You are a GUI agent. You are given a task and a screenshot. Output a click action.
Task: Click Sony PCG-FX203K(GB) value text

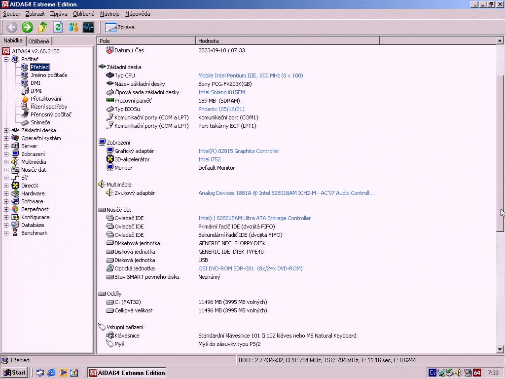[x=225, y=84]
